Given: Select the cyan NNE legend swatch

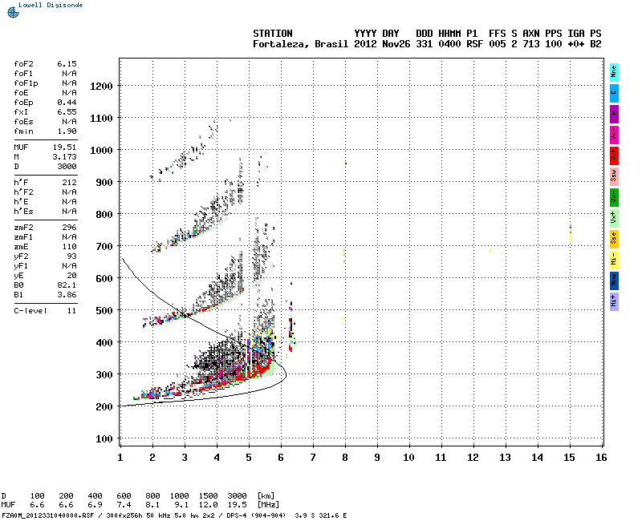Looking at the screenshot, I should [614, 72].
